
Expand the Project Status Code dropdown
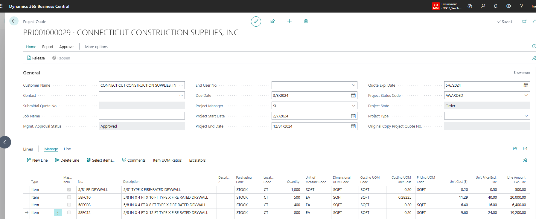pyautogui.click(x=526, y=96)
